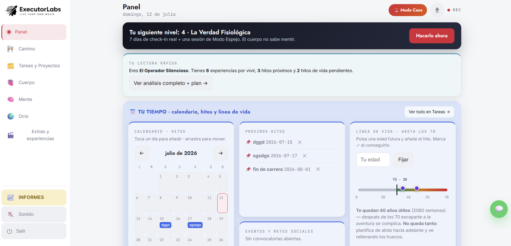Go to previous month in calendar

click(141, 153)
